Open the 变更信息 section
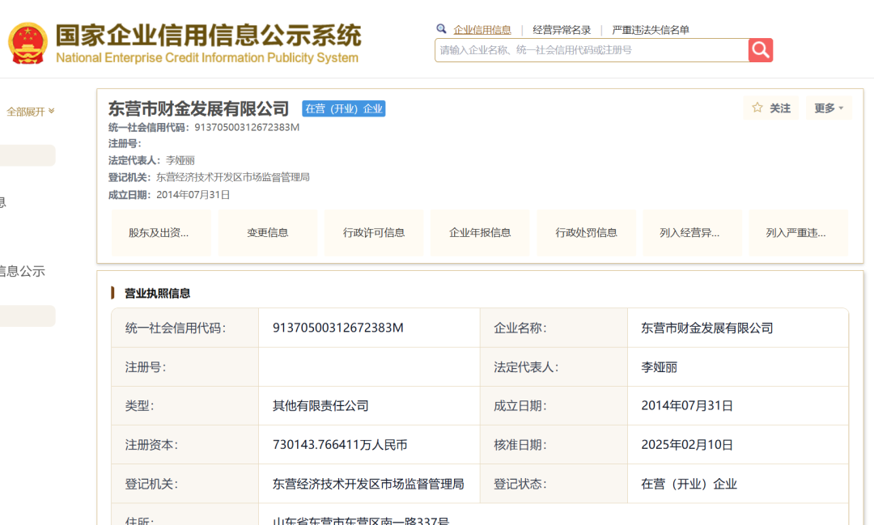 click(267, 233)
